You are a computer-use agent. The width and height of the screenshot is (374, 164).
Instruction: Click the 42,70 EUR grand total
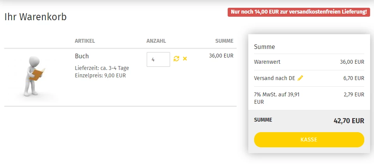coord(349,121)
